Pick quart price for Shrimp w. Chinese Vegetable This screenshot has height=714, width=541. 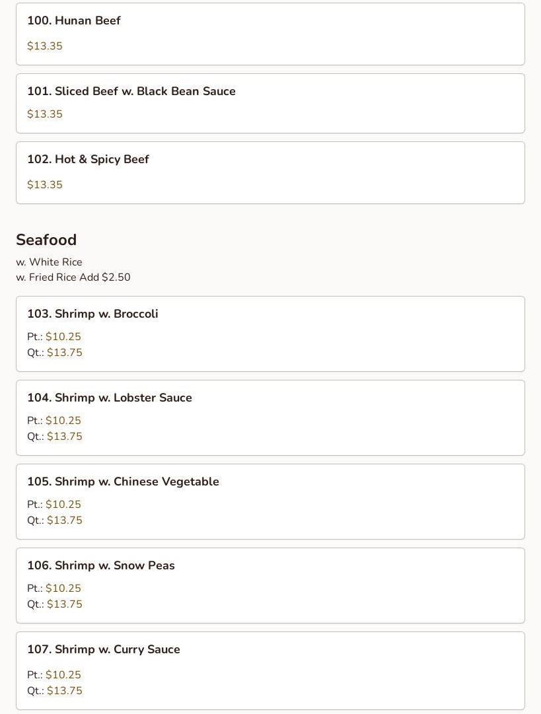pos(65,520)
